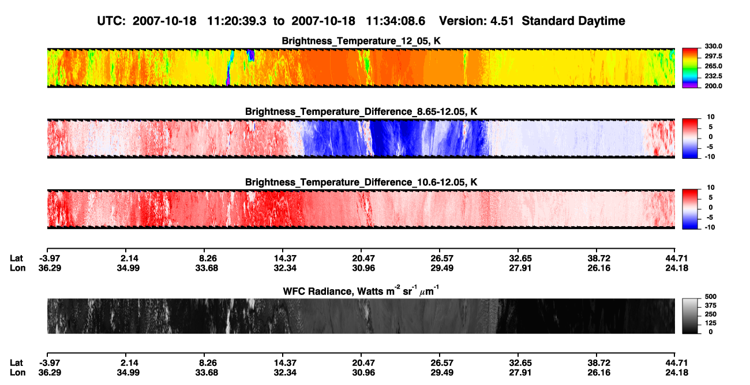Click the -10 label on 8.65-12.05 colorbar
The height and width of the screenshot is (385, 750).
[x=710, y=156]
